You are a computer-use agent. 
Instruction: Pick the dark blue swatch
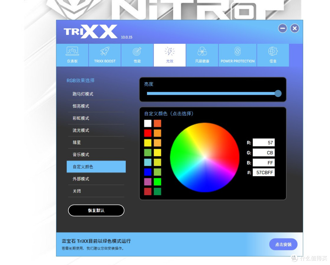(148, 172)
